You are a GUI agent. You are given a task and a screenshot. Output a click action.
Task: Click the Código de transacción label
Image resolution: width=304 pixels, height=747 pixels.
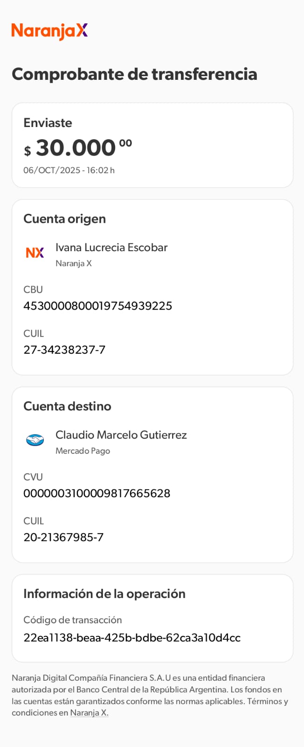tap(72, 620)
